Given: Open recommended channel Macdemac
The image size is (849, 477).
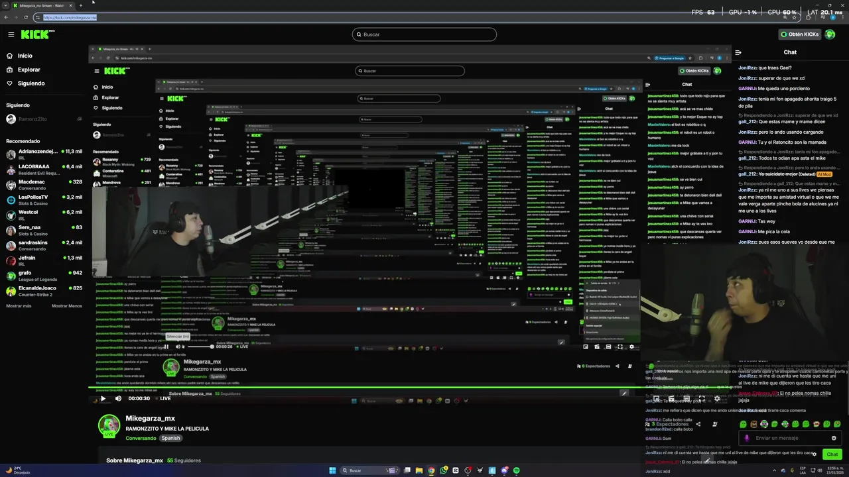Looking at the screenshot, I should pyautogui.click(x=44, y=185).
